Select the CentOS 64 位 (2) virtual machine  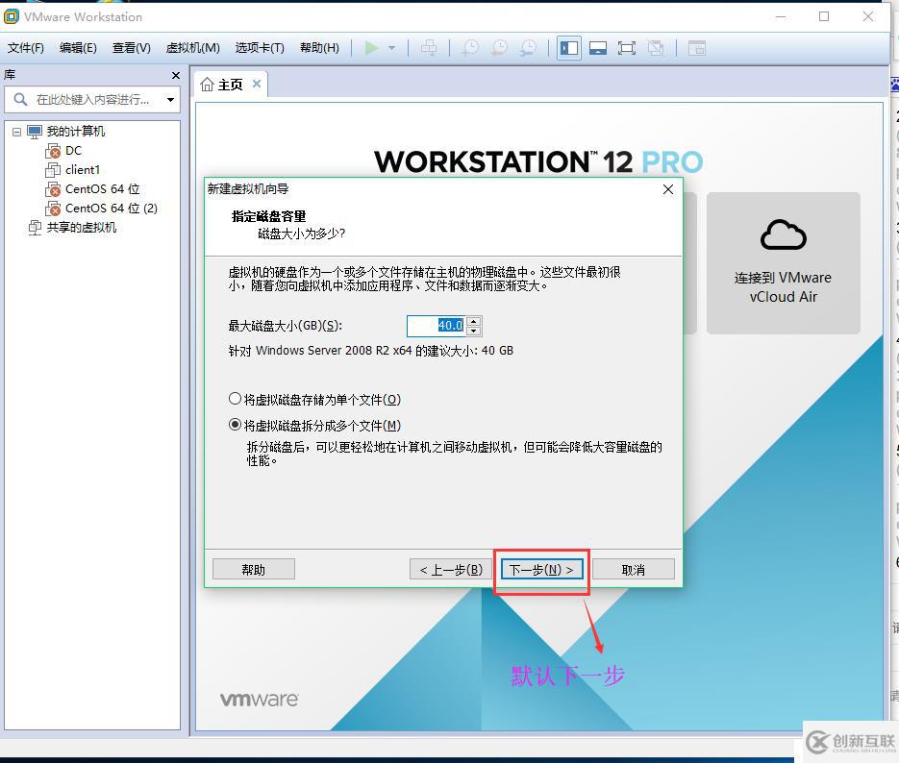pos(112,208)
